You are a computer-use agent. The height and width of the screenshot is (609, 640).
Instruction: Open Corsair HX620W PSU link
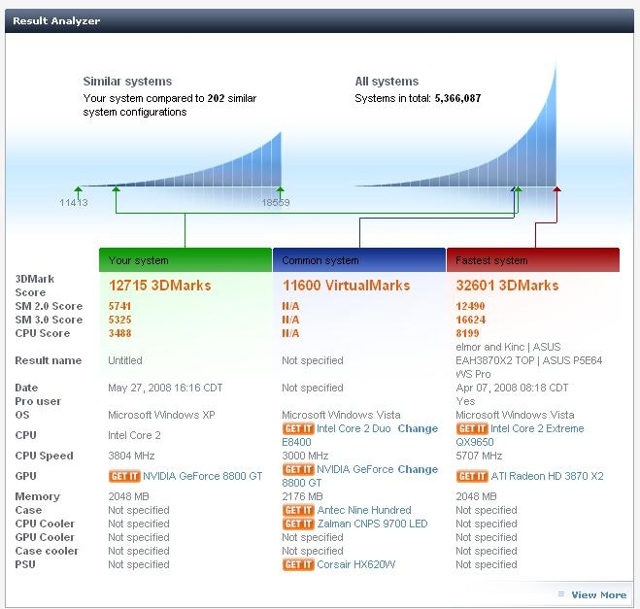[x=355, y=564]
